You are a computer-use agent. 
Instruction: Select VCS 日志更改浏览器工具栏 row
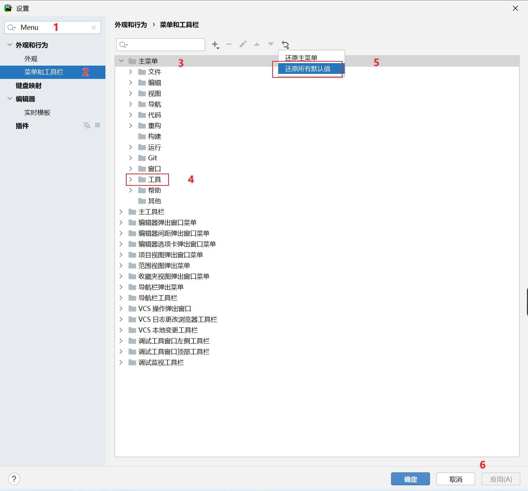pyautogui.click(x=317, y=319)
